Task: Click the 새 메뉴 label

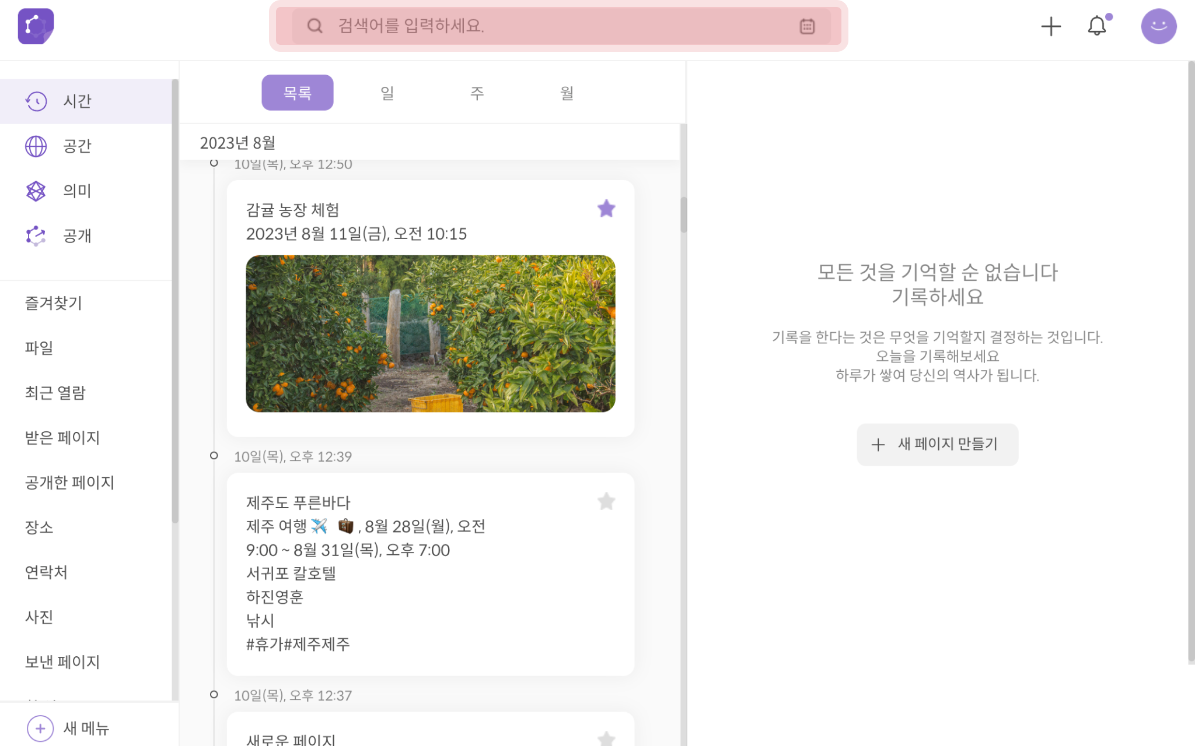Action: click(x=86, y=729)
